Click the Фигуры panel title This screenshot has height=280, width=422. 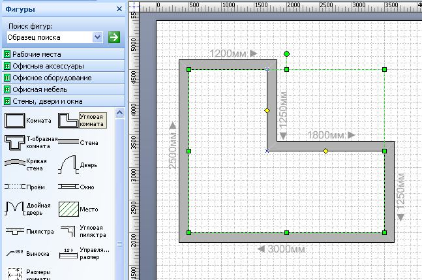(20, 9)
